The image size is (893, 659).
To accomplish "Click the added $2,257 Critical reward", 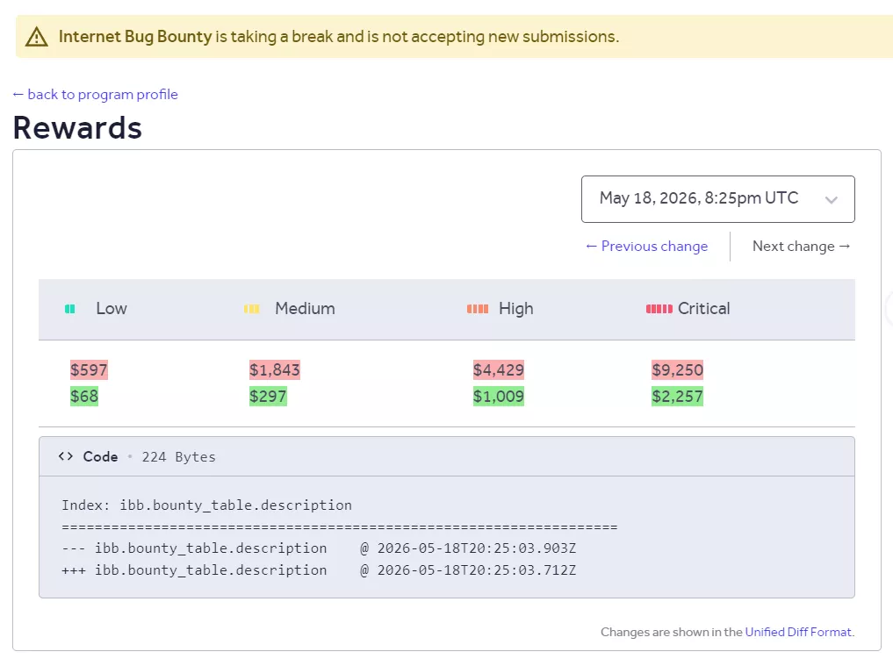I will coord(677,396).
